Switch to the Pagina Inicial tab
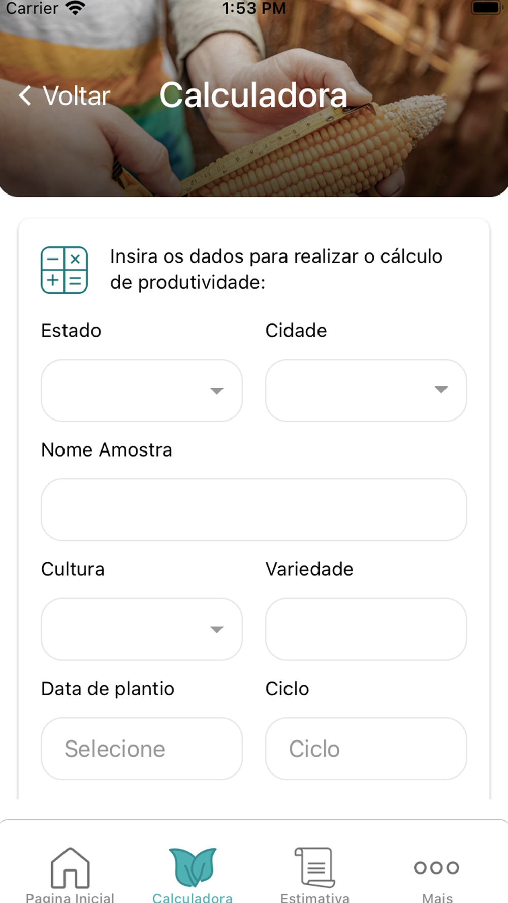The width and height of the screenshot is (508, 903). (70, 897)
